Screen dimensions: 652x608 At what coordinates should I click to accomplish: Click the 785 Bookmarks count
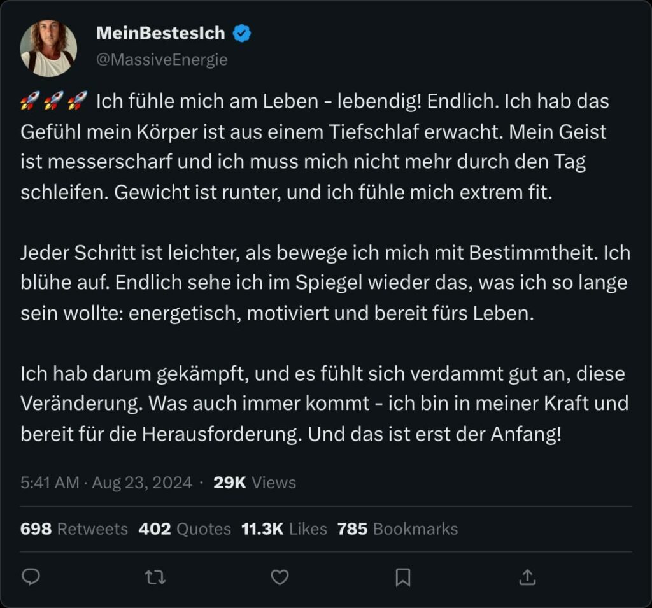[397, 528]
